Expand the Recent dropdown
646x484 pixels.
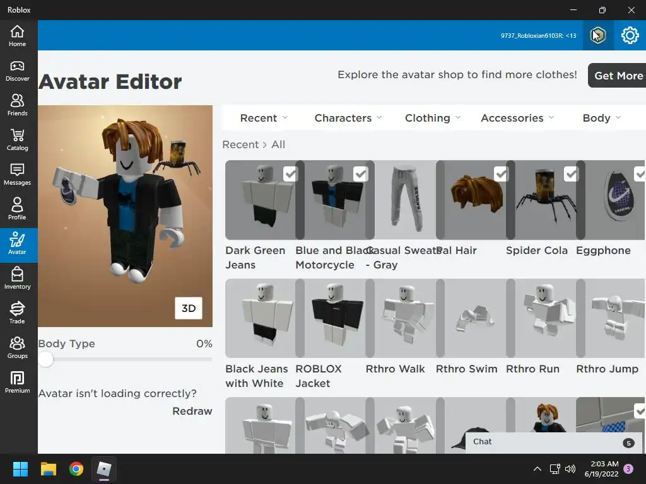point(264,118)
